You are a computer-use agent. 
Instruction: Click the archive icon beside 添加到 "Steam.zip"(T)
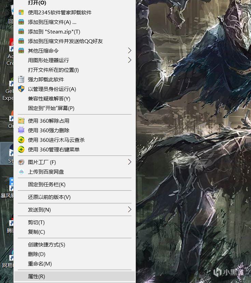pyautogui.click(x=21, y=31)
